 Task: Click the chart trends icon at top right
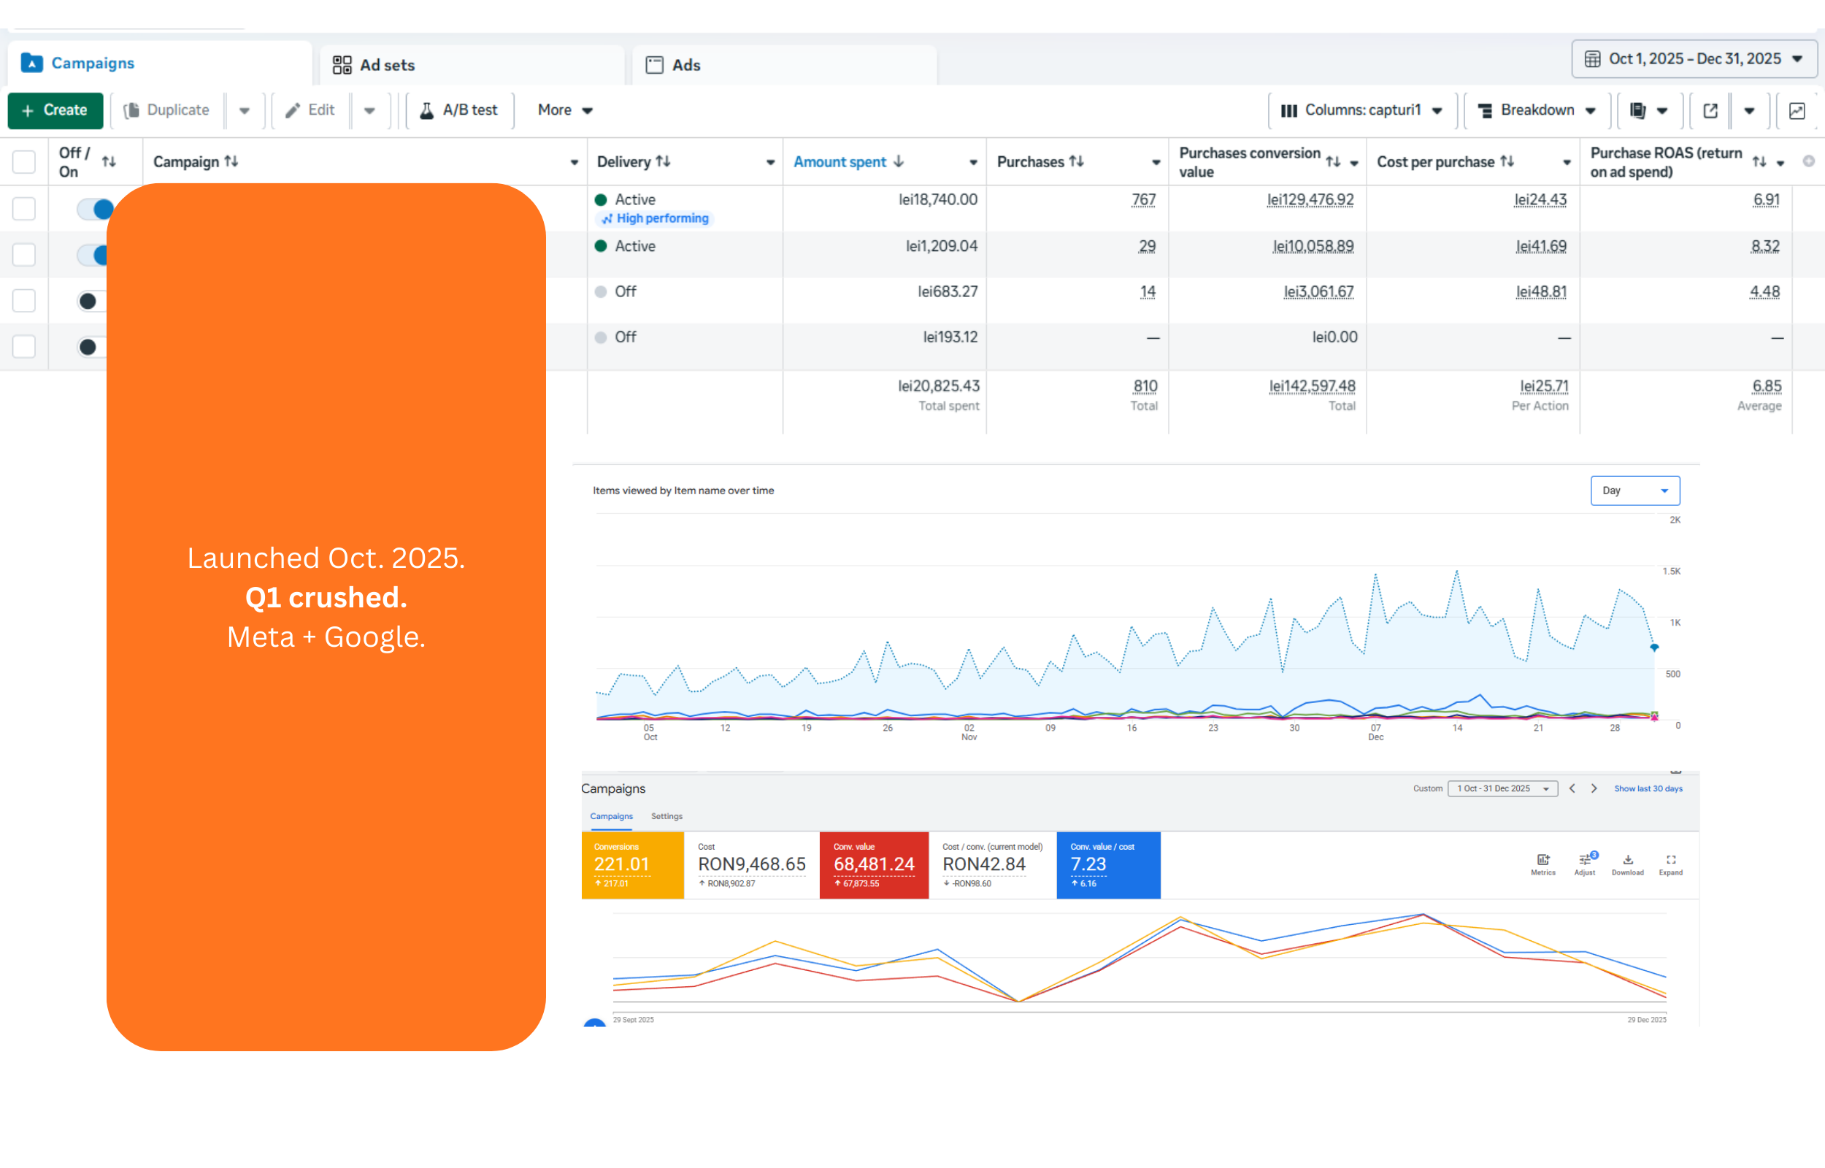coord(1797,110)
